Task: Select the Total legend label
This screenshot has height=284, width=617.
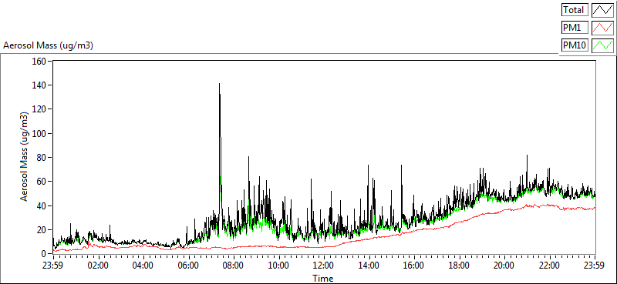Action: [x=575, y=10]
